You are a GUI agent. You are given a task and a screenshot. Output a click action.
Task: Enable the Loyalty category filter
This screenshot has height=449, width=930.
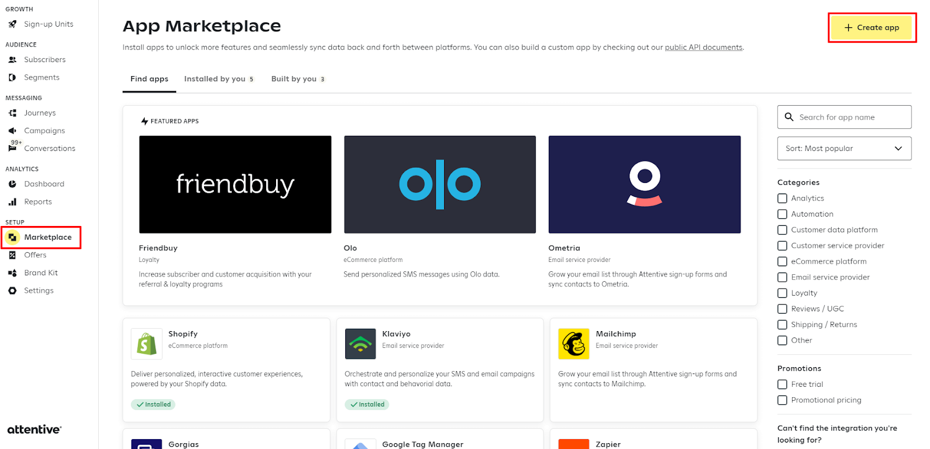tap(782, 293)
